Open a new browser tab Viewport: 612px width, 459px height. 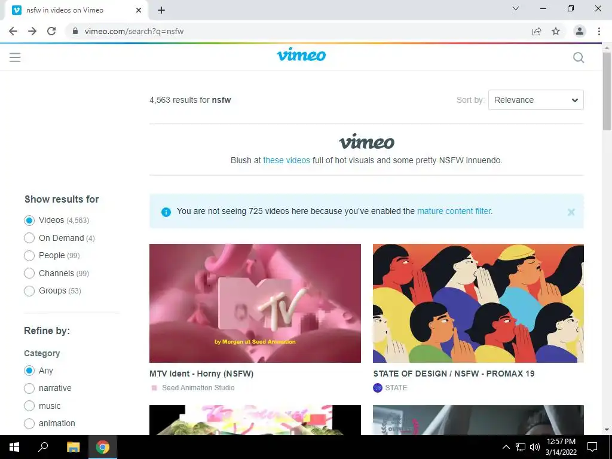[161, 10]
